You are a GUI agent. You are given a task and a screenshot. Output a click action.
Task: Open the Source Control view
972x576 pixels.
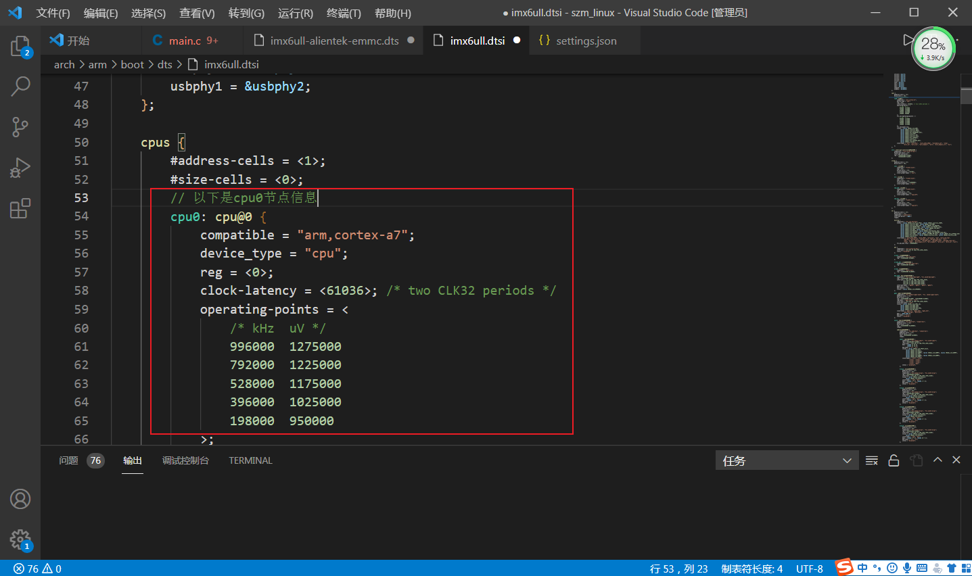[20, 126]
